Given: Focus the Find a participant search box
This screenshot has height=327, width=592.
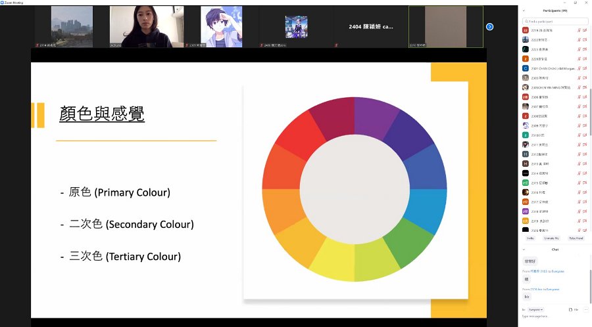Looking at the screenshot, I should 555,22.
